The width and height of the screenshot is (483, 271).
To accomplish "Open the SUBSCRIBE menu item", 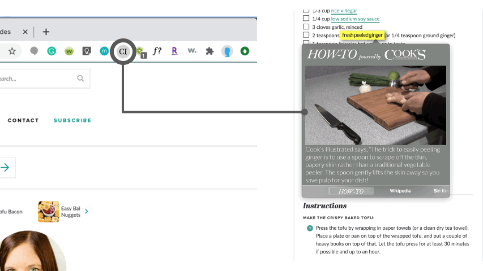I will [x=72, y=120].
